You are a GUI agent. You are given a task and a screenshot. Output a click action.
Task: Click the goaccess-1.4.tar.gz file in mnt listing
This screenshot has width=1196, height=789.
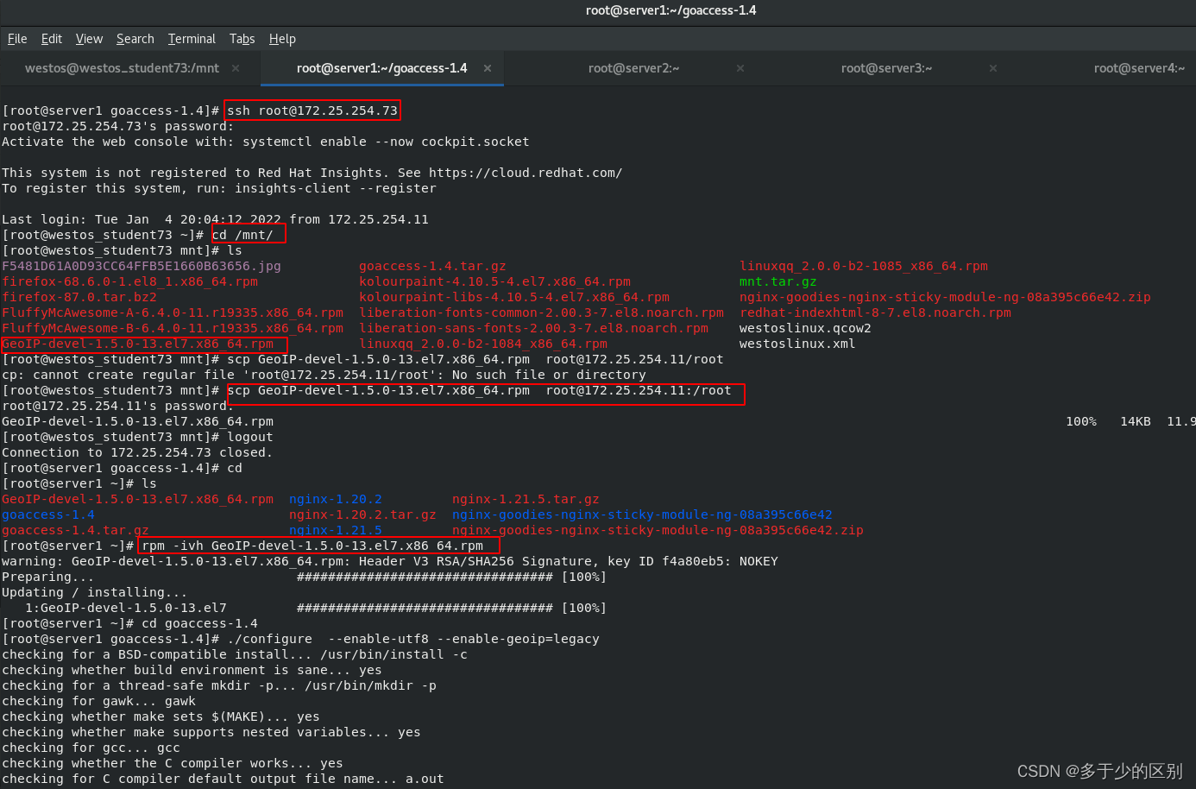pyautogui.click(x=432, y=266)
